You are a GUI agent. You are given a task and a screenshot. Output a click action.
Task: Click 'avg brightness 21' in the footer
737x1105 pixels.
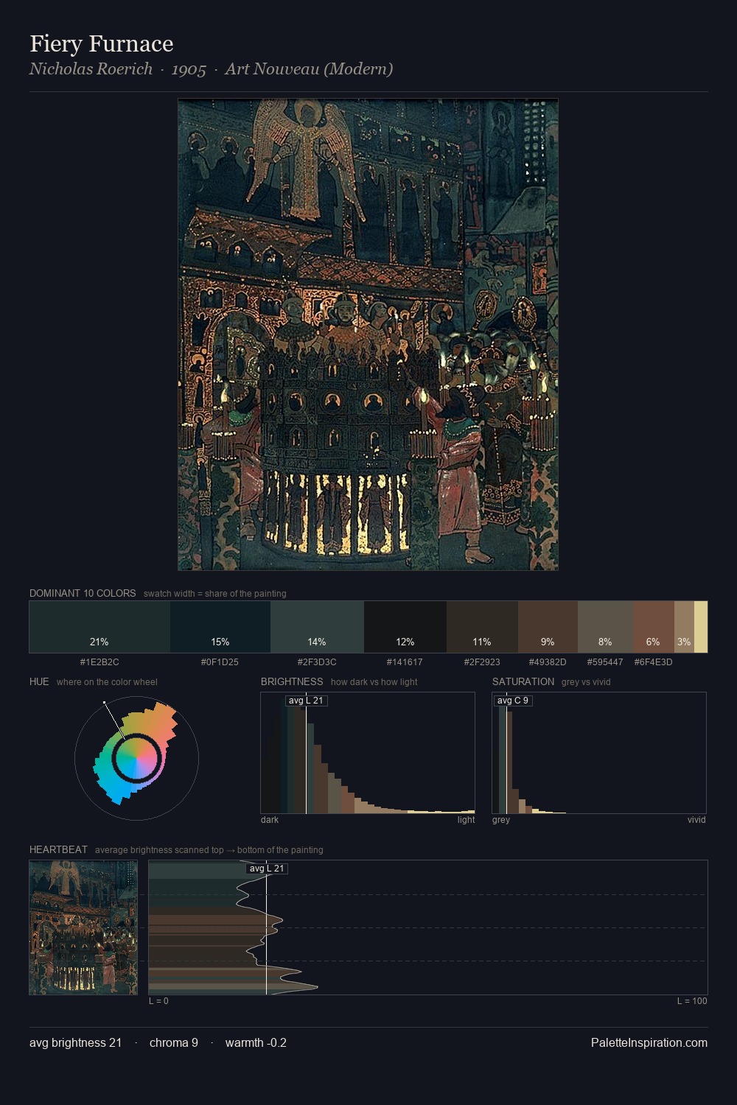coord(76,1043)
